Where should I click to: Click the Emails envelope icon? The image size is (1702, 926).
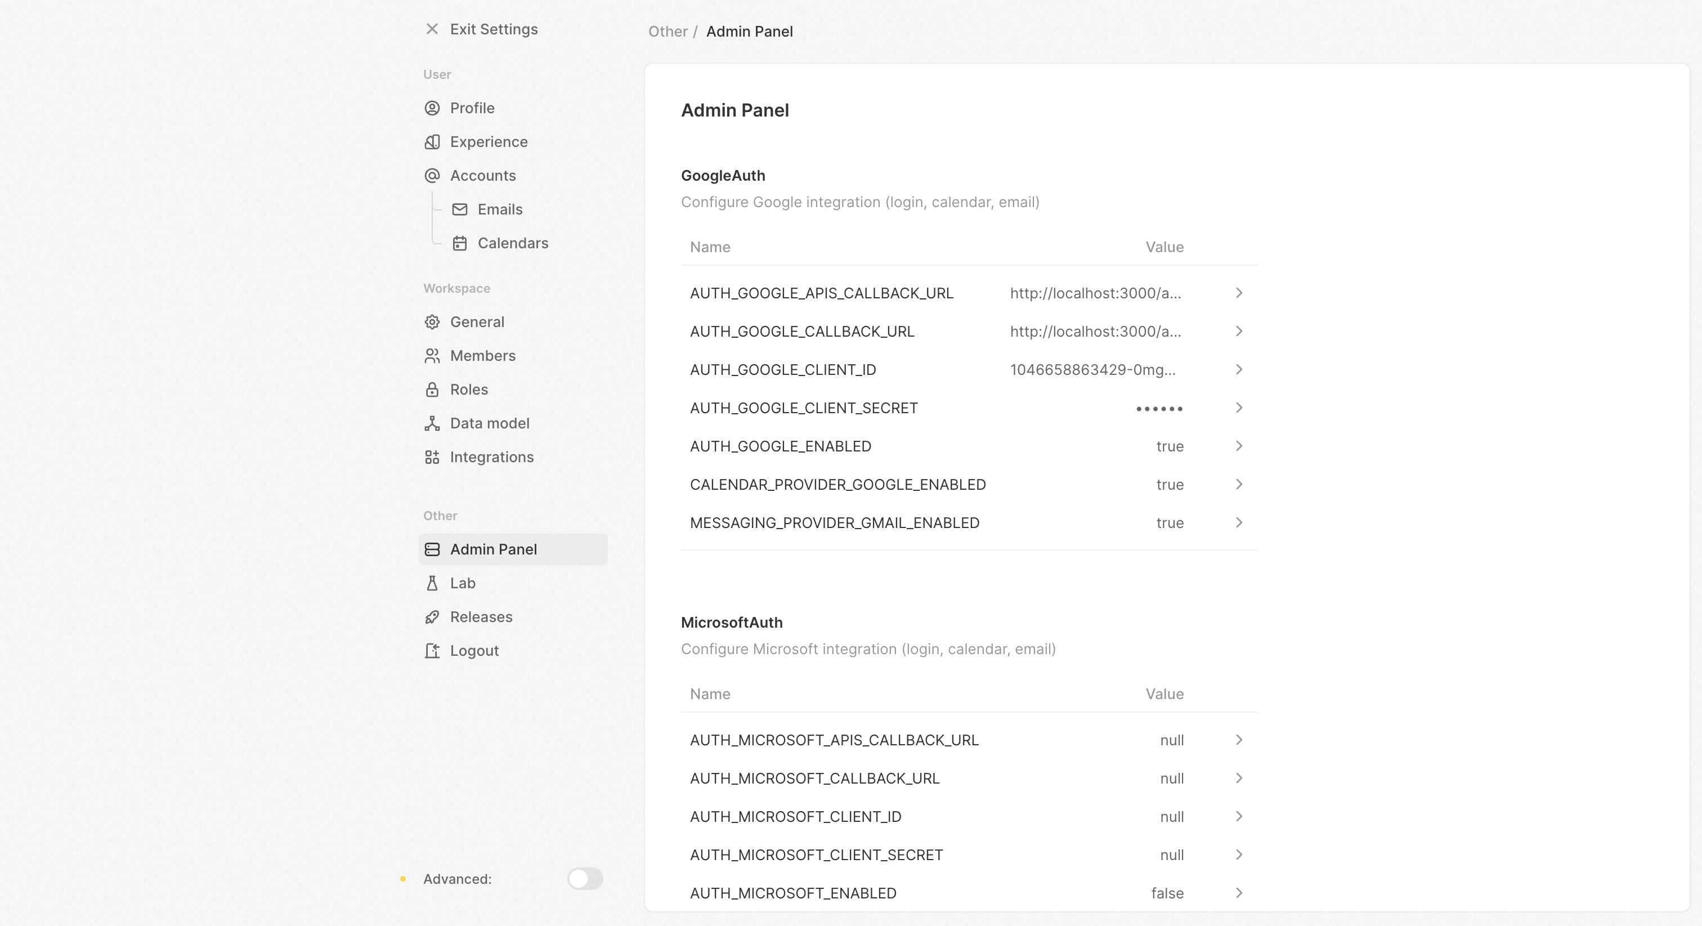pos(460,209)
